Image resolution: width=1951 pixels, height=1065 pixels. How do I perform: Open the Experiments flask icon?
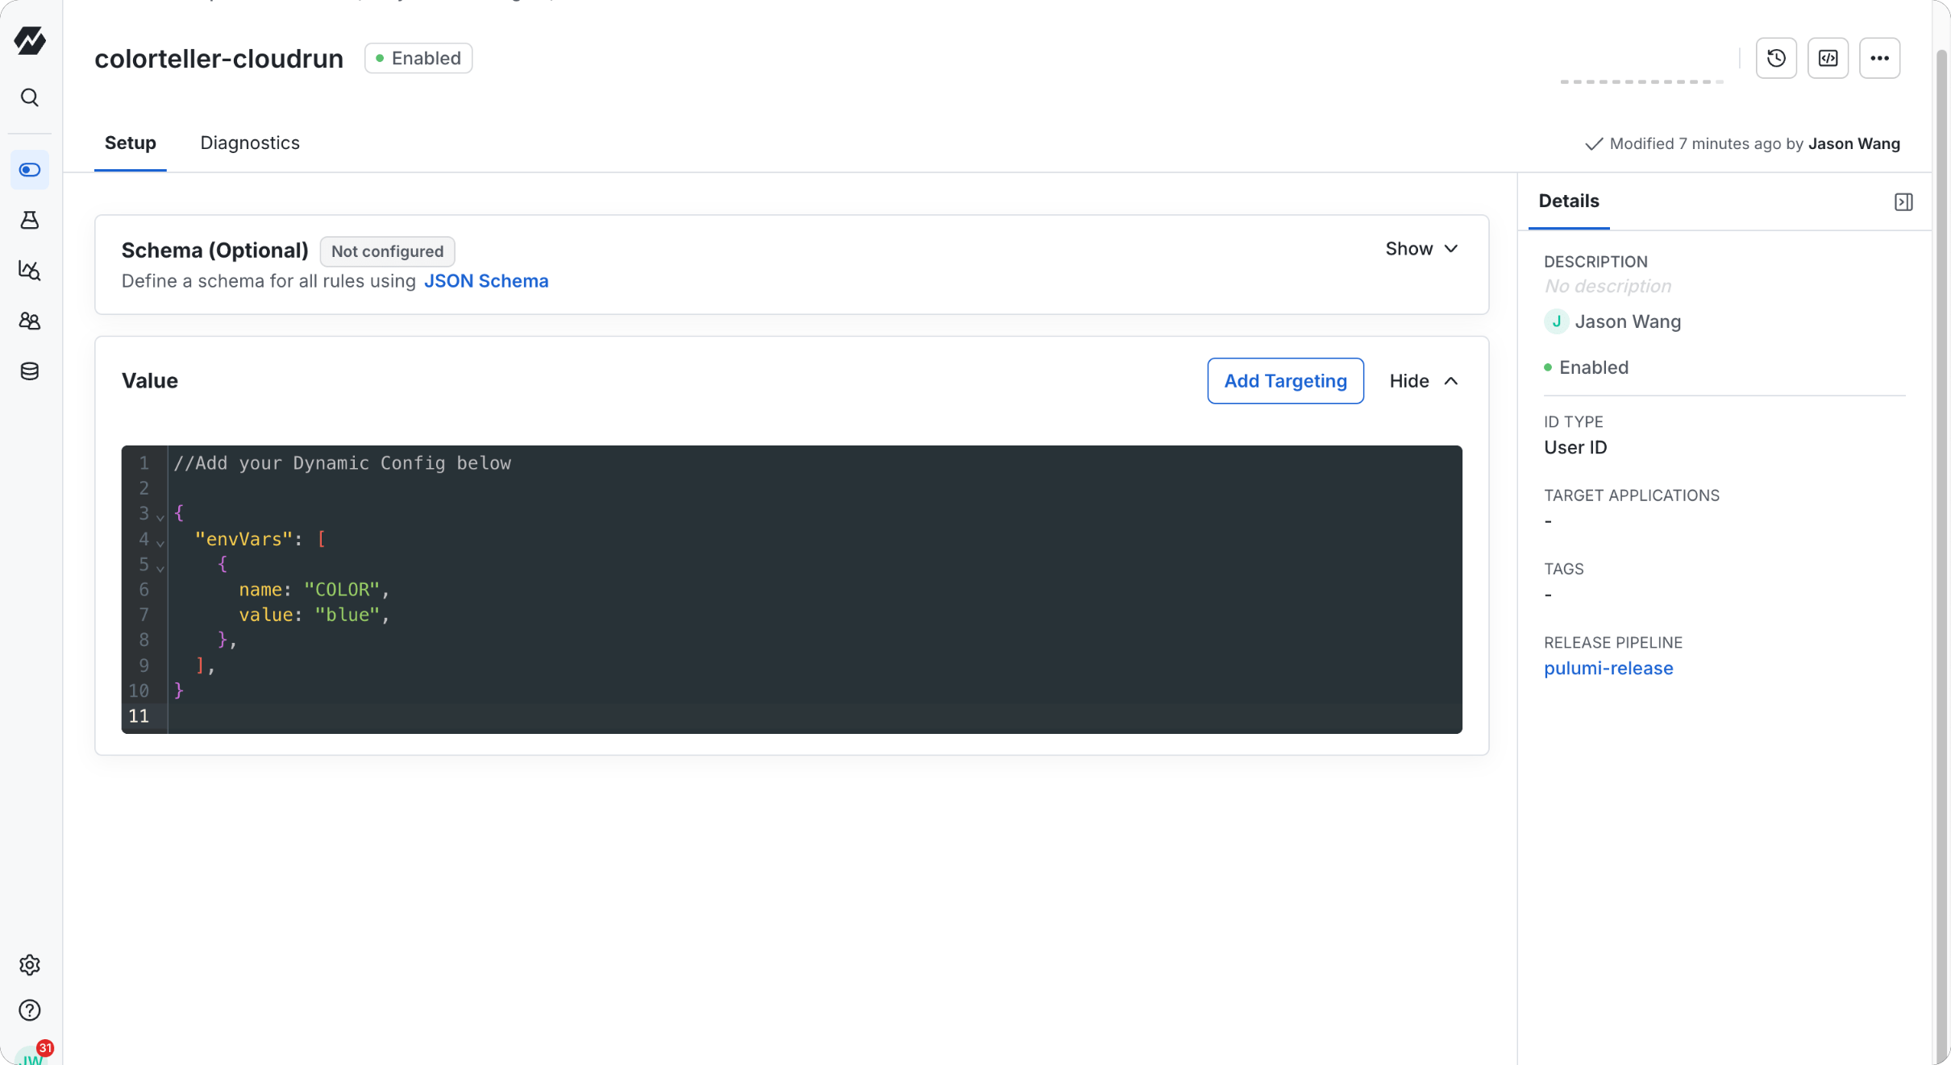pos(30,220)
